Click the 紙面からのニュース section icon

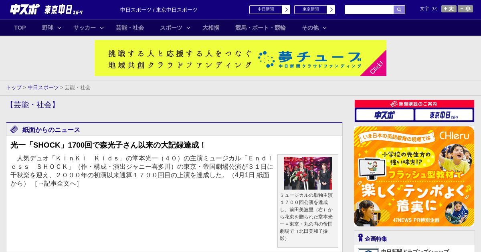pyautogui.click(x=14, y=129)
